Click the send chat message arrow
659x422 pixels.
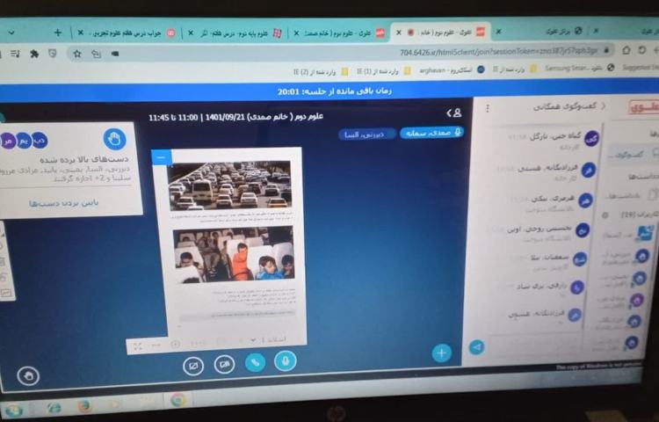pyautogui.click(x=476, y=347)
